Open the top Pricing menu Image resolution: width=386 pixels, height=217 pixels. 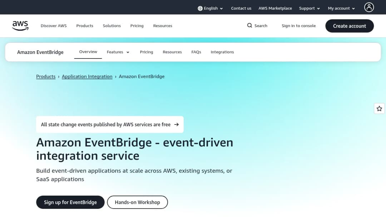pyautogui.click(x=137, y=26)
